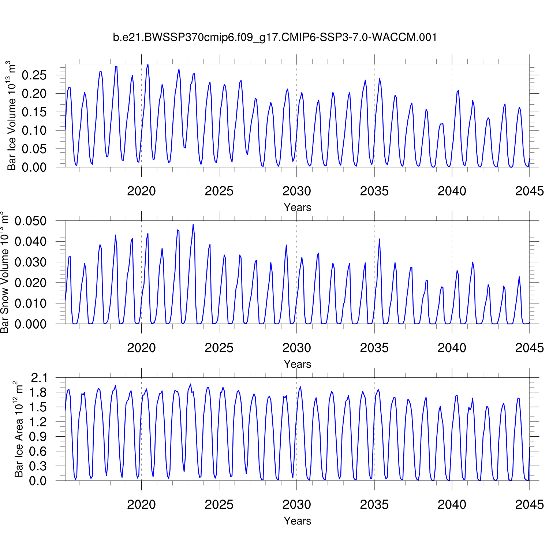Viewport: 549px width, 549px height.
Task: Click the 2030 tick label of the snow volume plot
Action: (296, 348)
